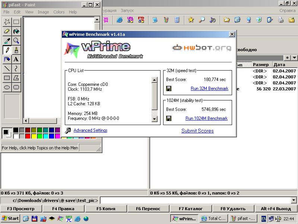Click the music note toolbar icon
This screenshot has width=298, height=224.
click(213, 20)
